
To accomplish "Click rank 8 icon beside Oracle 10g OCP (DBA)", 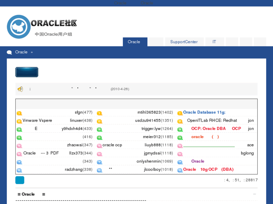I will (x=180, y=170).
